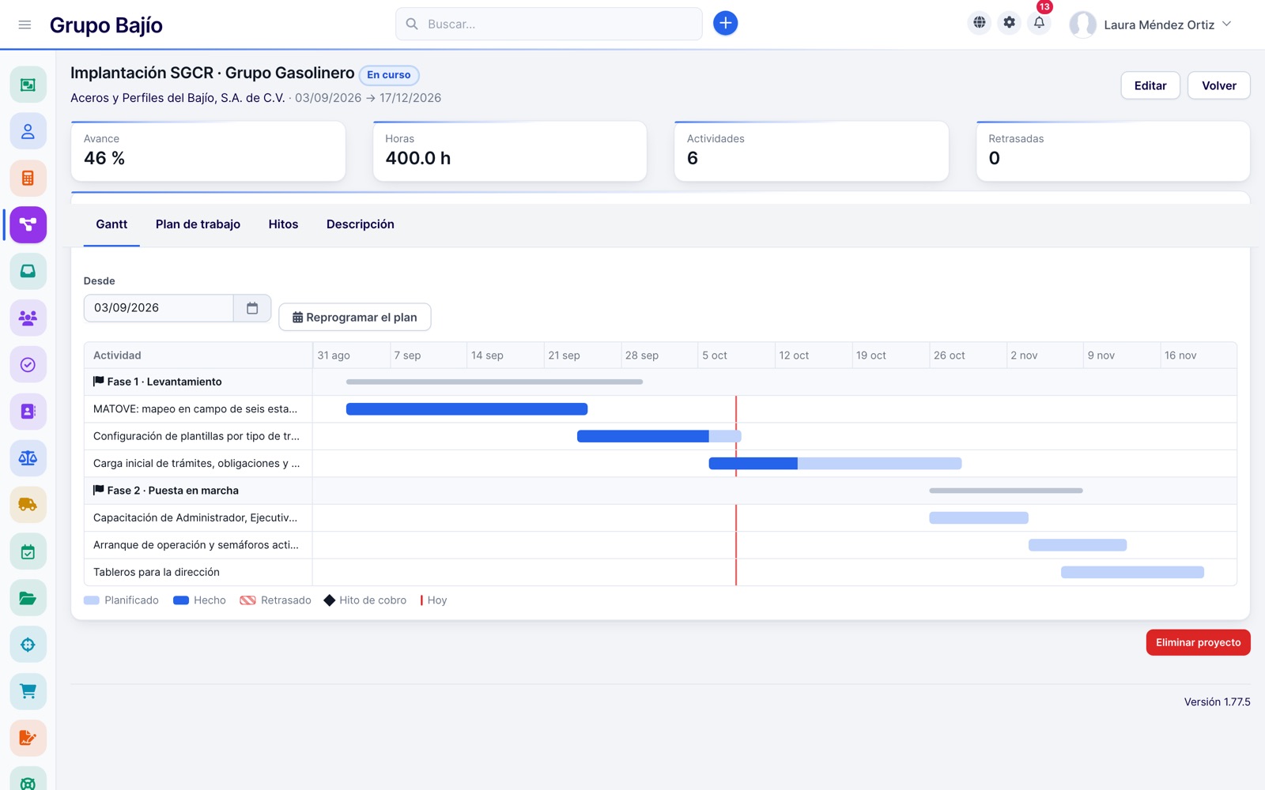Viewport: 1265px width, 790px height.
Task: Select the Fase 1 · Levantamiento row
Action: [x=660, y=382]
